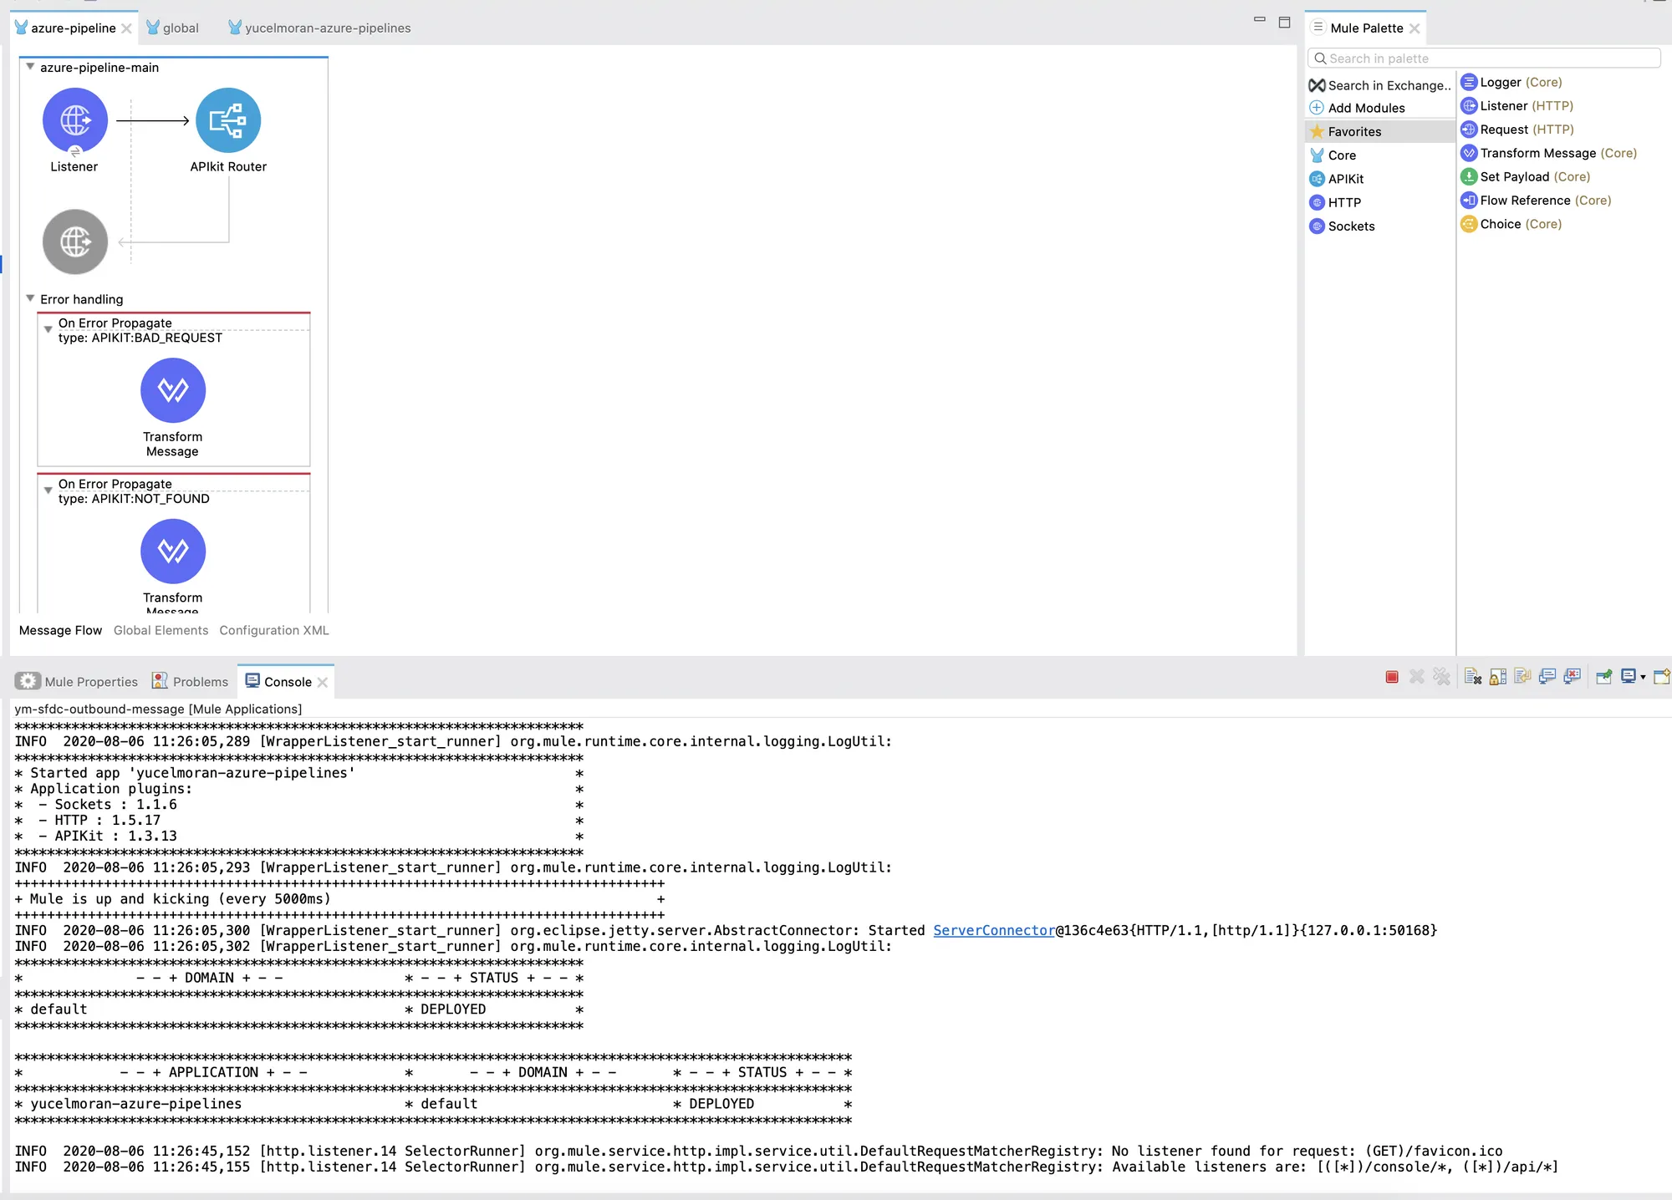
Task: Click Remove All Terminated Launches icon
Action: point(1442,677)
